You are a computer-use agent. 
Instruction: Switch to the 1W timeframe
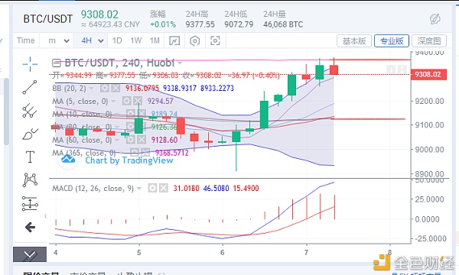(x=136, y=40)
